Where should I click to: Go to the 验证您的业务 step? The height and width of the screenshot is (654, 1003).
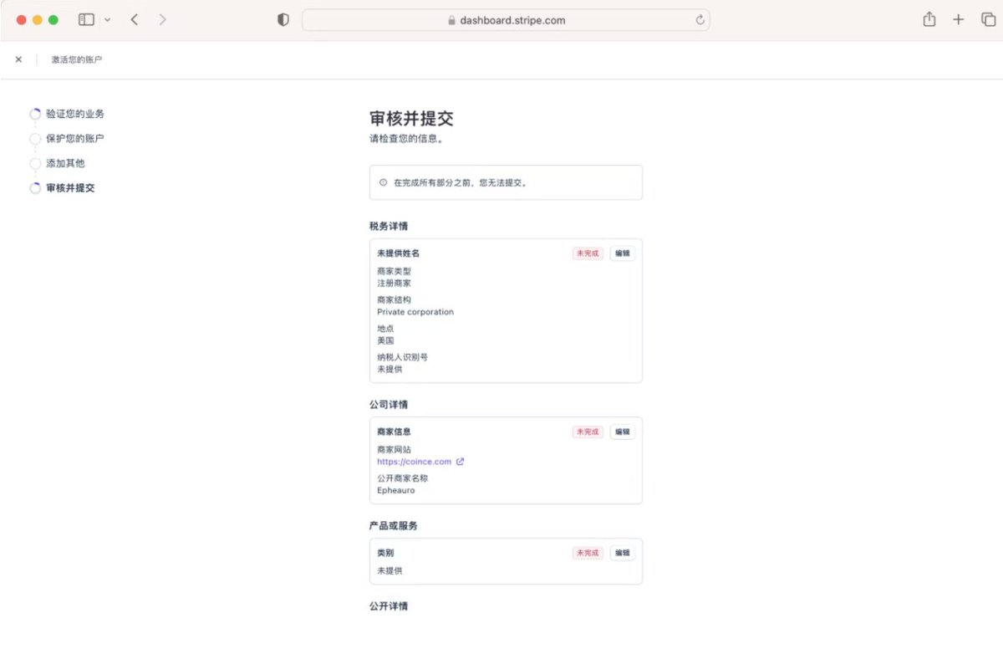[75, 114]
